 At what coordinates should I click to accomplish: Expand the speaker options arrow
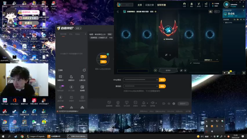156,103
